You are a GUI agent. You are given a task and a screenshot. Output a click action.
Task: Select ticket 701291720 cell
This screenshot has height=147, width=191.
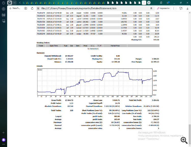tap(41, 22)
